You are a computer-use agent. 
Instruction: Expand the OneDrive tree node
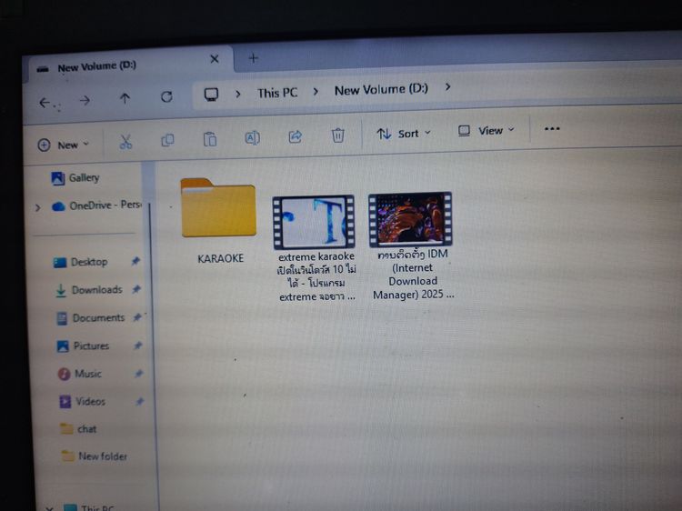tap(37, 207)
